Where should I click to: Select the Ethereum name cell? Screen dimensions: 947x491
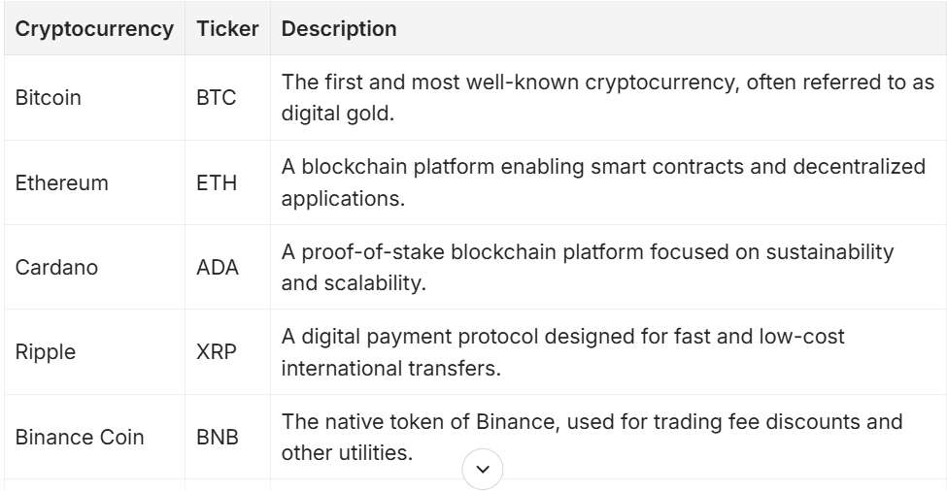pyautogui.click(x=61, y=183)
